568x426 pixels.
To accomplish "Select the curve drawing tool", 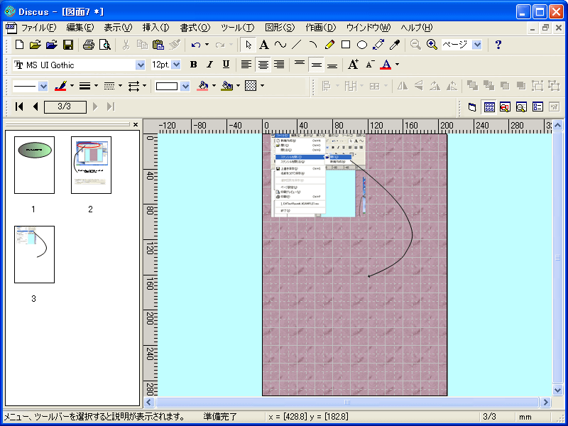I will [280, 45].
